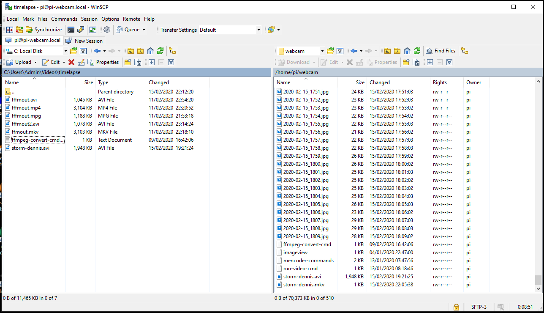This screenshot has width=544, height=313.
Task: Click the Compare Directories icon in main toolbar
Action: (10, 30)
